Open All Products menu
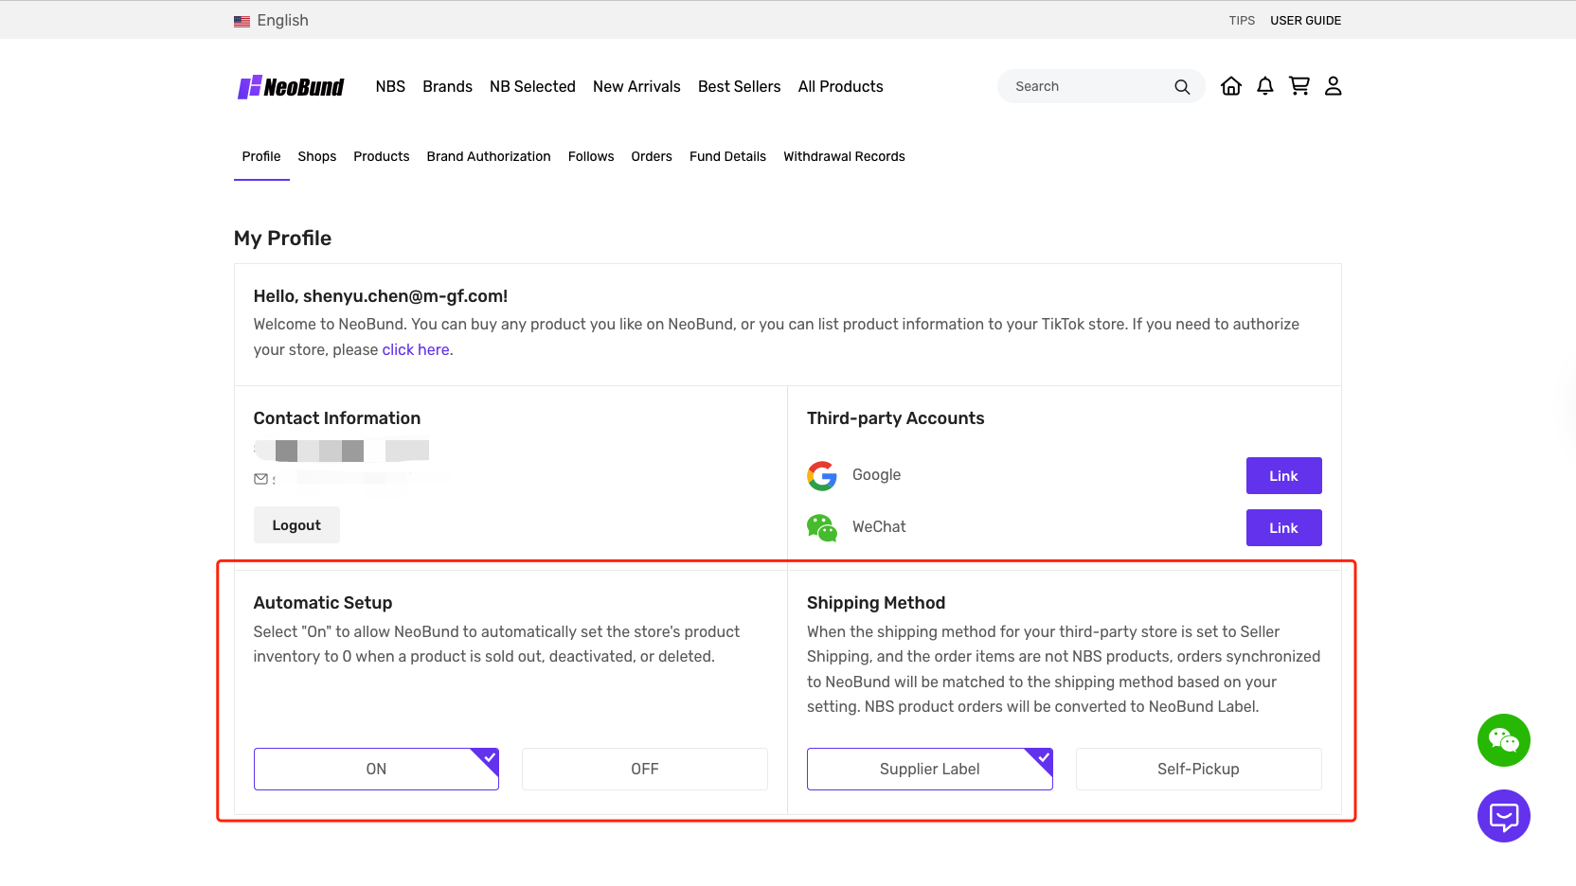Image resolution: width=1576 pixels, height=886 pixels. pos(840,86)
